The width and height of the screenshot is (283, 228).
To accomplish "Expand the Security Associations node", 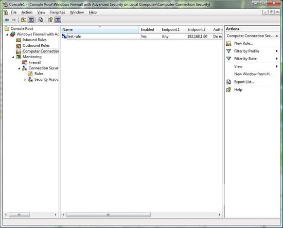I will (25, 80).
